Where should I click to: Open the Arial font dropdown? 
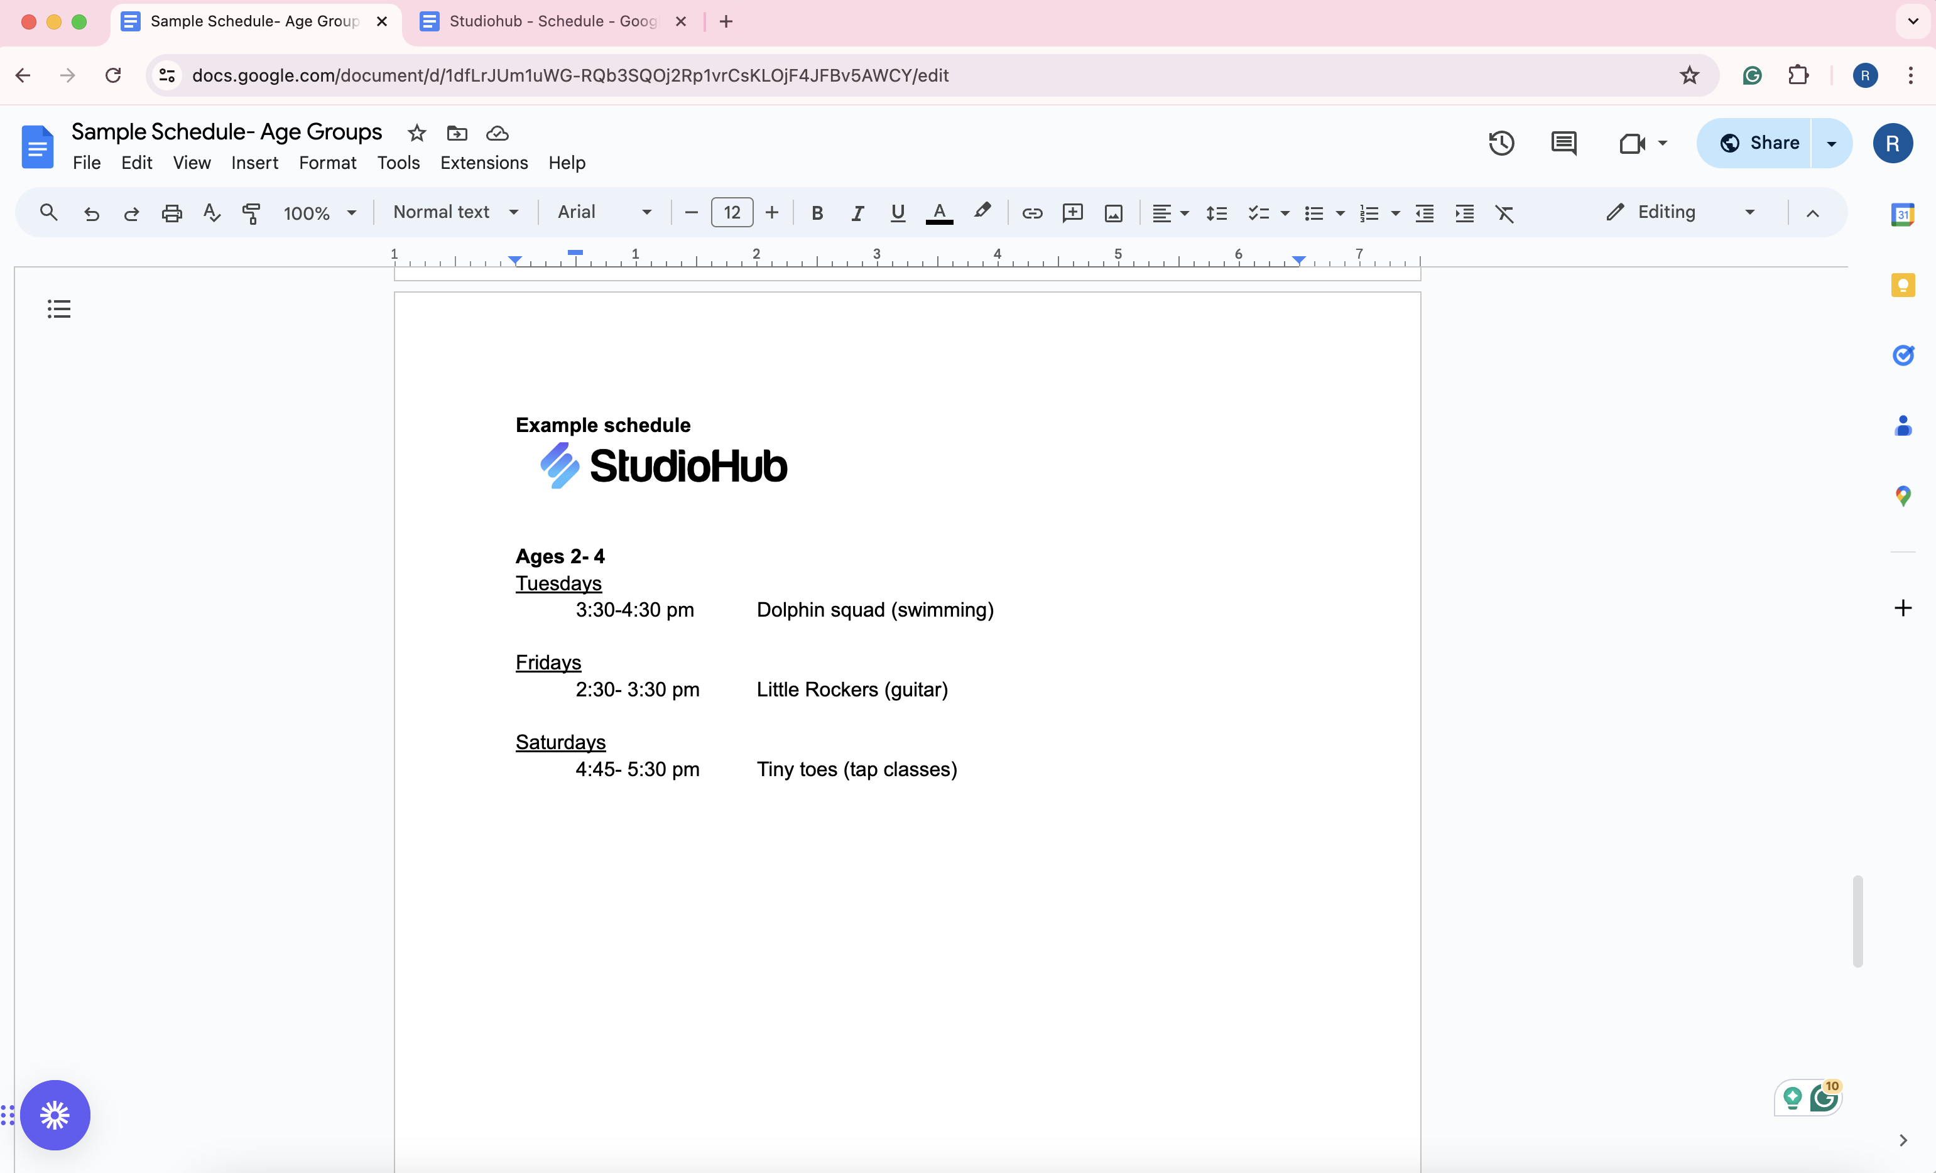pos(604,212)
